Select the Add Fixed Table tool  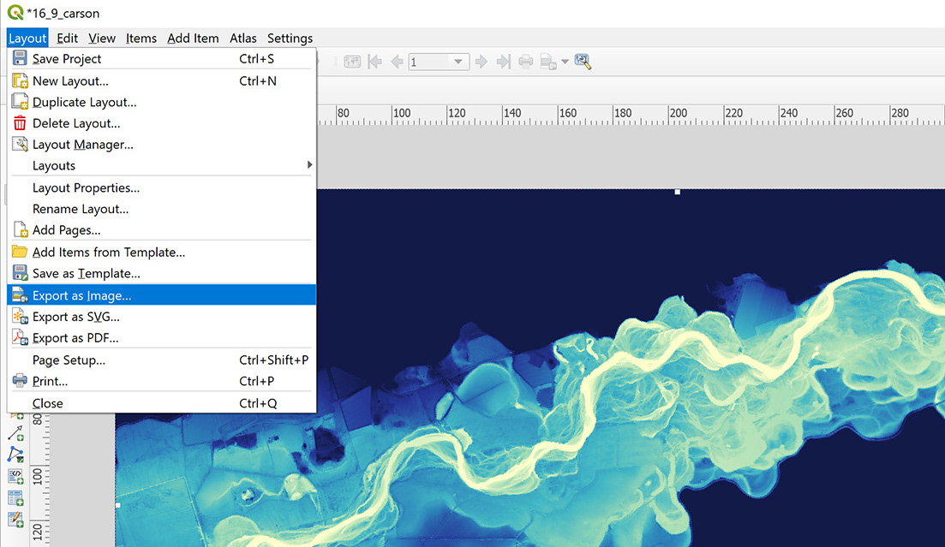pyautogui.click(x=15, y=520)
